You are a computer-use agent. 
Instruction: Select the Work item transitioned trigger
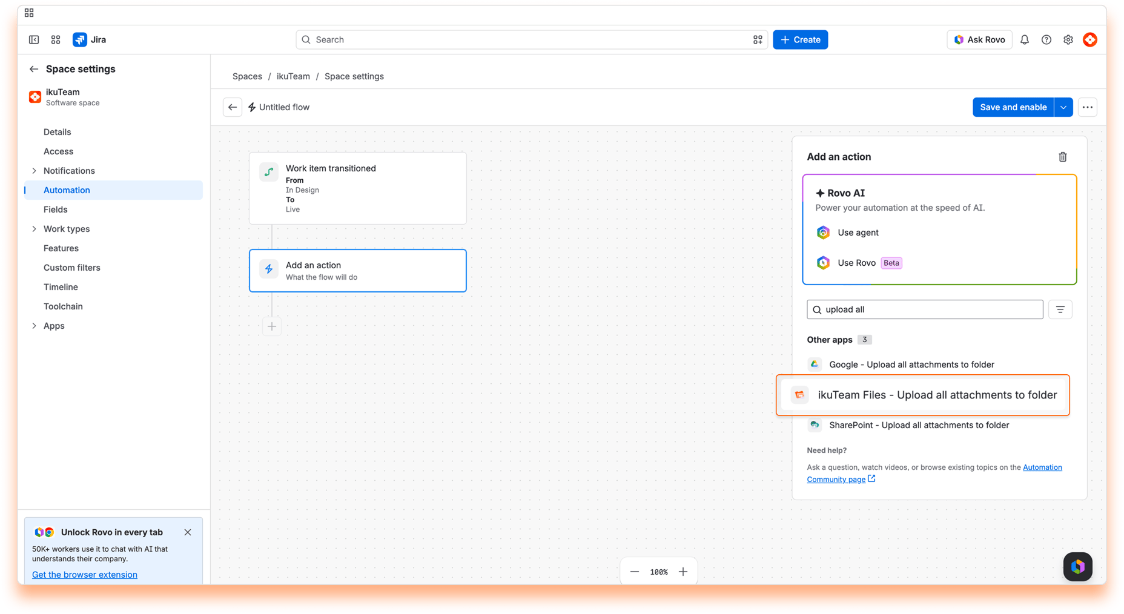click(x=358, y=188)
